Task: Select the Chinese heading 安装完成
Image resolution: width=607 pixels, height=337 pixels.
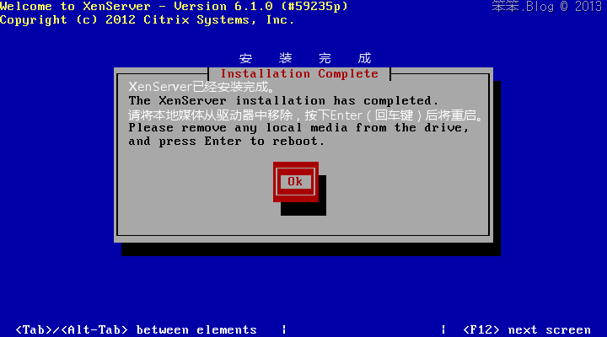Action: tap(305, 58)
